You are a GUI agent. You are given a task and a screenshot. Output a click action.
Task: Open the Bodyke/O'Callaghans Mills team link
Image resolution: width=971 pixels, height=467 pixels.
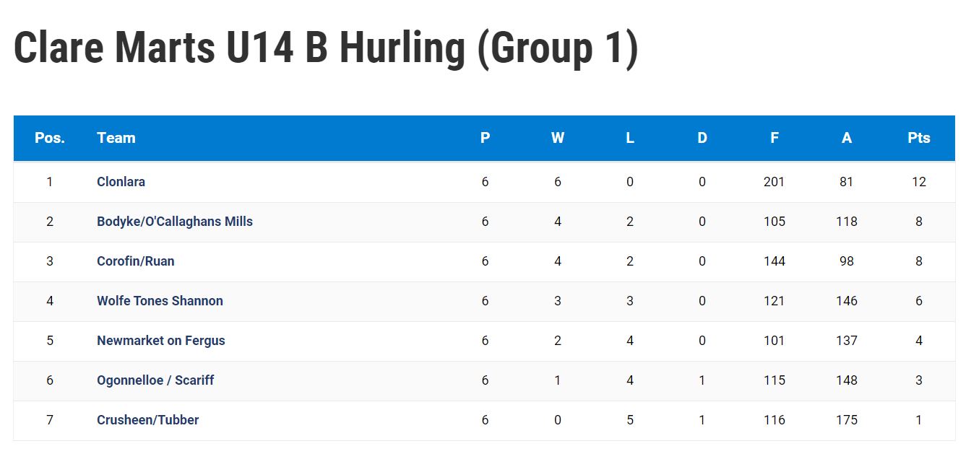[175, 222]
